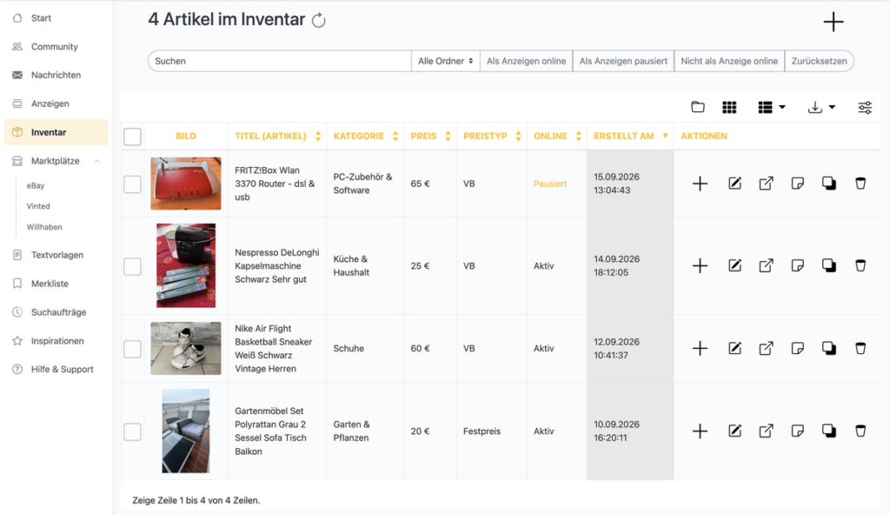The height and width of the screenshot is (515, 890).
Task: Go to Textvorlagen in sidebar
Action: pyautogui.click(x=56, y=255)
